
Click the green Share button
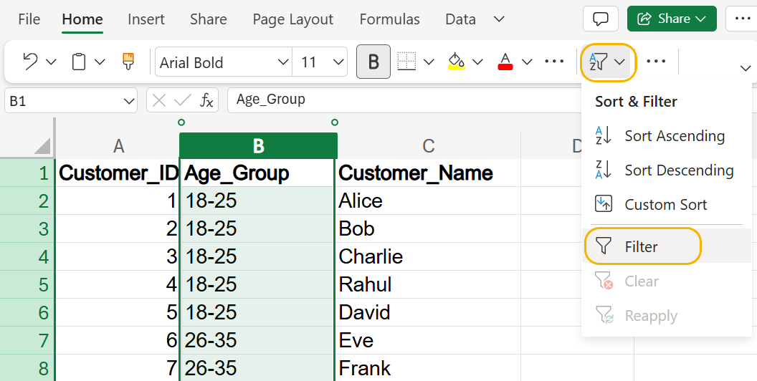[671, 19]
